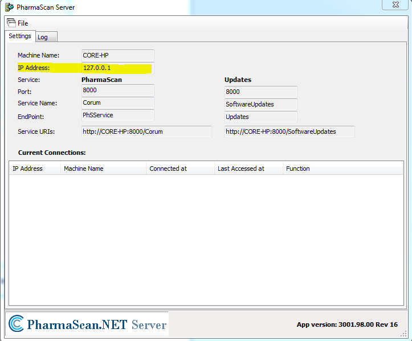This screenshot has height=341, width=412.
Task: Click the PharmaScan Port field
Action: 117,91
